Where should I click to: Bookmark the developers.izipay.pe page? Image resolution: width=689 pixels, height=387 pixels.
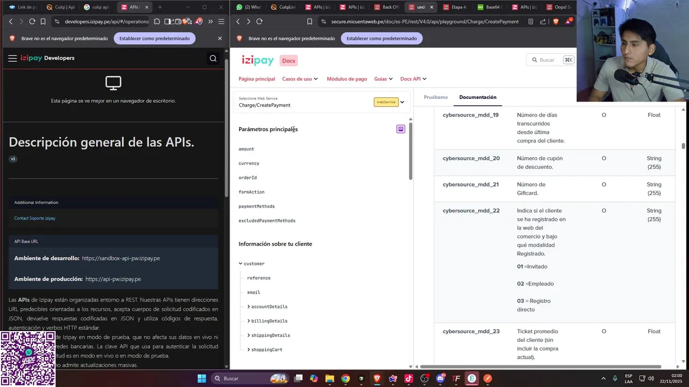click(x=43, y=21)
